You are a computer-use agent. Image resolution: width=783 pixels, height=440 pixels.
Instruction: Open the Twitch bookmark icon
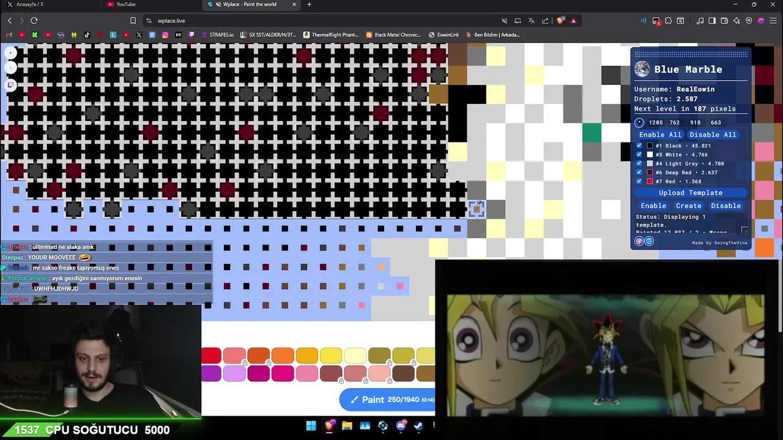tap(191, 35)
